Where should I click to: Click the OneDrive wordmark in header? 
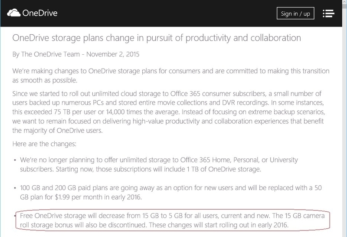coord(40,13)
